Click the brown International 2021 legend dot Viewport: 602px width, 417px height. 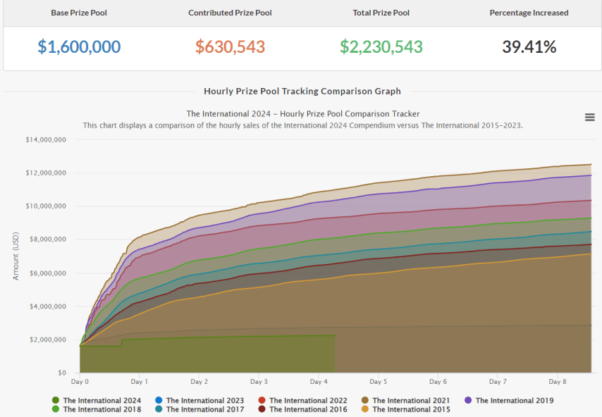pos(365,401)
